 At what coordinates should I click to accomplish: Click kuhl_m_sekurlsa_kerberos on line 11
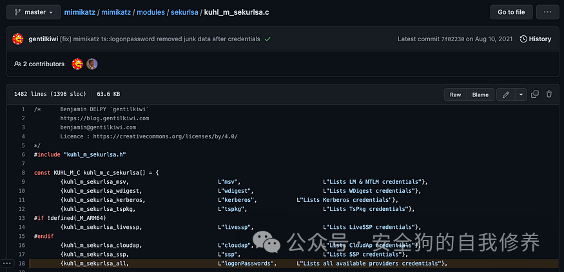pos(103,199)
